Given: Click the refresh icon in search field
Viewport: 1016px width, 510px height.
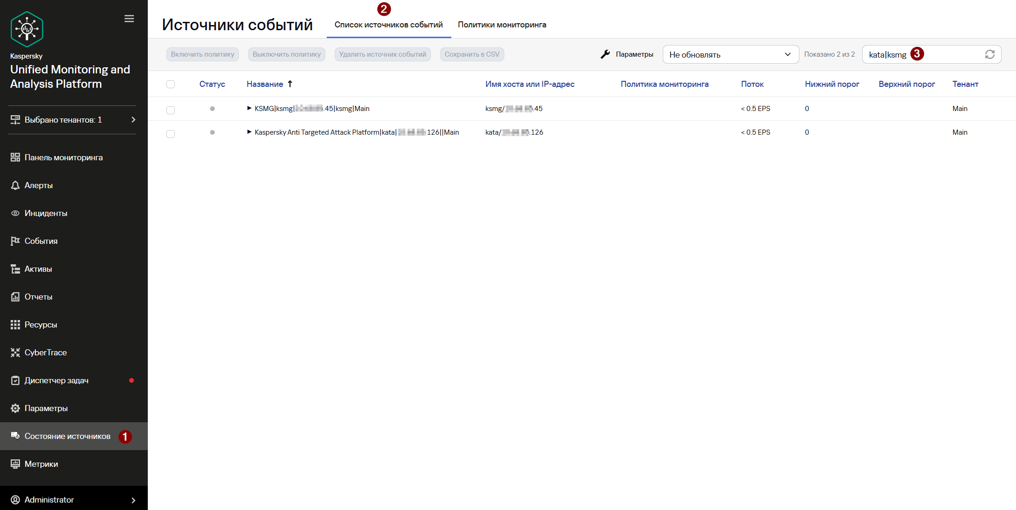Looking at the screenshot, I should (990, 54).
